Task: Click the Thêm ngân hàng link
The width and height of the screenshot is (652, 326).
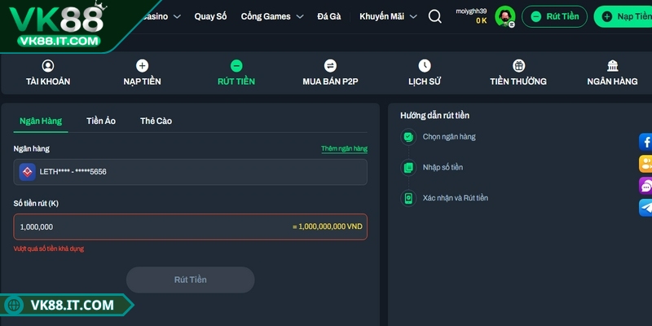Action: [344, 148]
